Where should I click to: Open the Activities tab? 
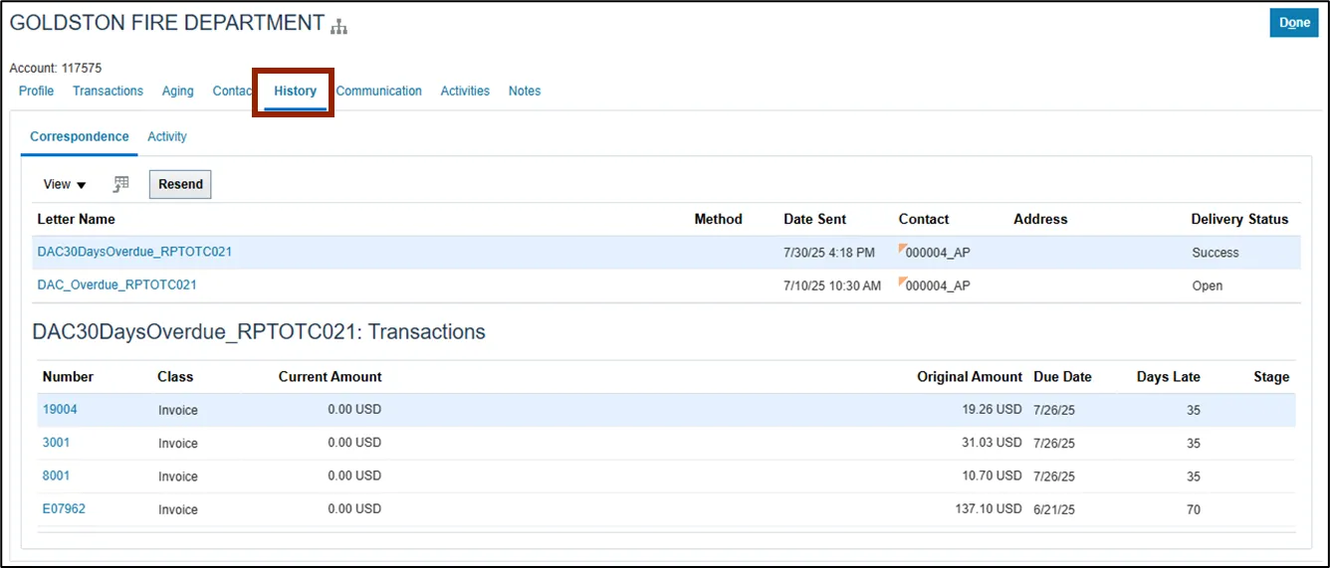click(x=465, y=91)
